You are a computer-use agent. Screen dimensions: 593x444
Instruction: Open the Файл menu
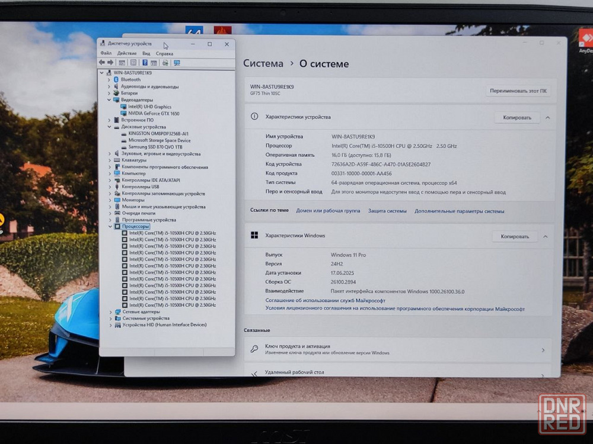[x=106, y=53]
